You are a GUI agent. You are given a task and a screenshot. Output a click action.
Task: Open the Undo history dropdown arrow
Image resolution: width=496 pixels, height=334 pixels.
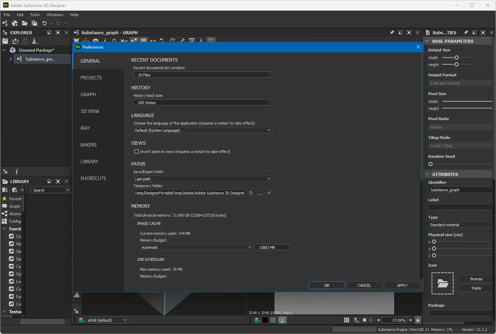[51, 23]
